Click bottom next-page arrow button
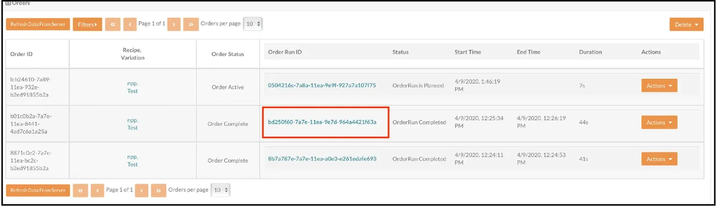 coord(142,190)
